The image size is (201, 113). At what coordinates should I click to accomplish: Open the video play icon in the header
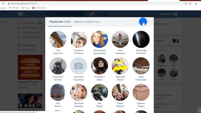105,14
